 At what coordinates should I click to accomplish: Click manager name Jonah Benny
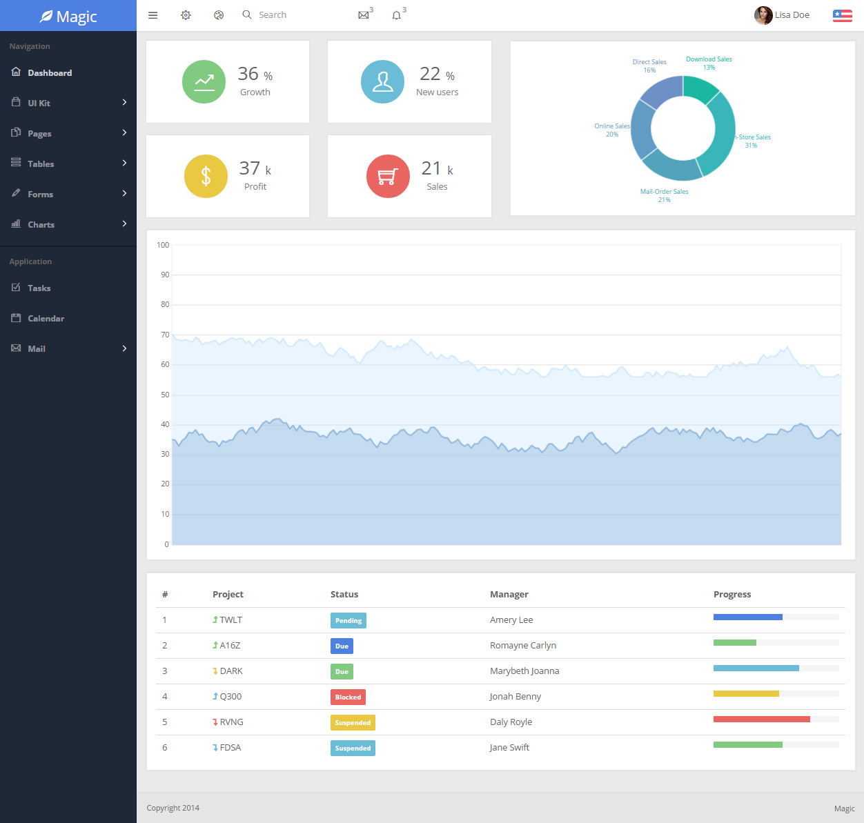[516, 697]
